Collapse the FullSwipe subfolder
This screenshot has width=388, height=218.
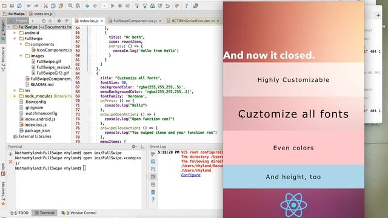(15, 39)
